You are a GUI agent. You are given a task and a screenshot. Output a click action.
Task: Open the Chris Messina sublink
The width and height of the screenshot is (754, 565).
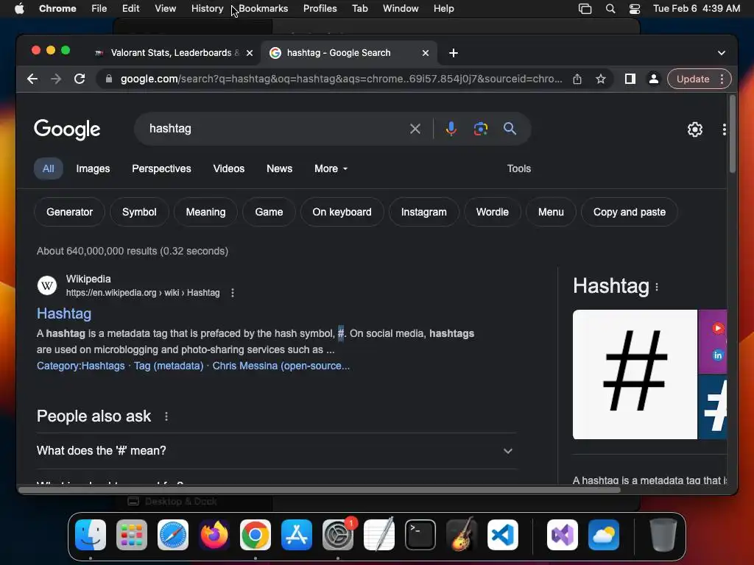(x=281, y=366)
